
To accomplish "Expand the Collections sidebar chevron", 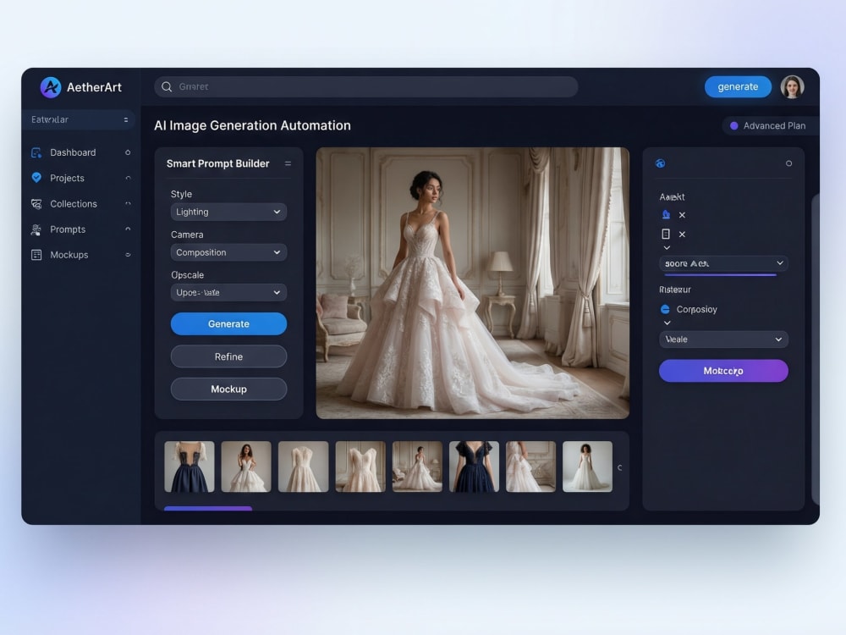I will pos(128,203).
